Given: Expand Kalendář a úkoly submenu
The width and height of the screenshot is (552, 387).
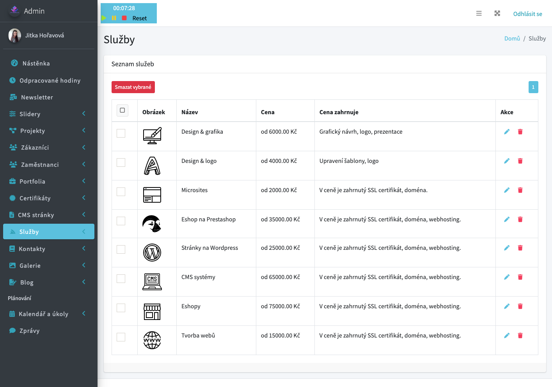Looking at the screenshot, I should pos(83,314).
